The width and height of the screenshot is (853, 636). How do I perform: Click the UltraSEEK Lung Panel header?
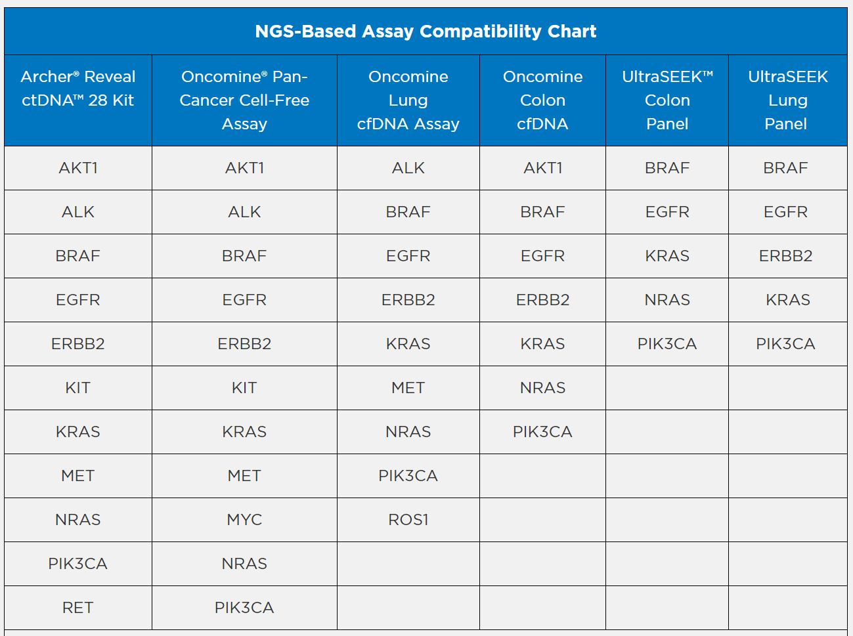point(787,100)
